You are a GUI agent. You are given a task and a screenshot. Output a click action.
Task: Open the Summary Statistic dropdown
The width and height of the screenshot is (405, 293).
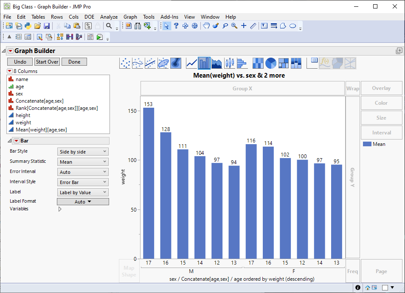[x=83, y=162]
